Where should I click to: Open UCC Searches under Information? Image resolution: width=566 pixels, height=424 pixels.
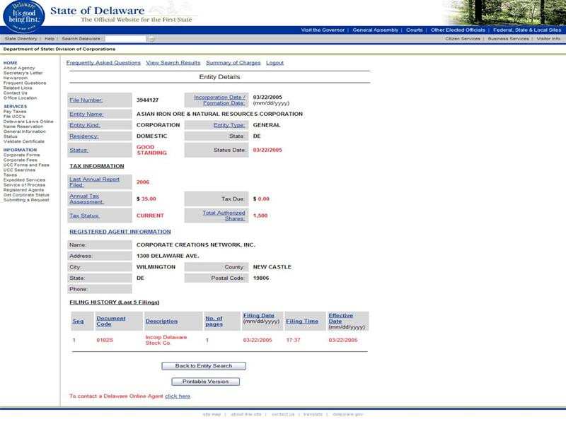21,170
